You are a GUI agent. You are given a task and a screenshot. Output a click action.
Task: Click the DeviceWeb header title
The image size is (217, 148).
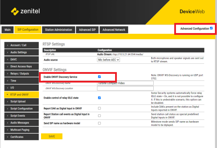tap(192, 11)
